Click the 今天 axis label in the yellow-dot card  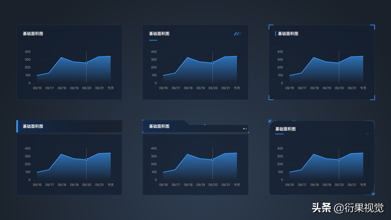[x=237, y=185]
